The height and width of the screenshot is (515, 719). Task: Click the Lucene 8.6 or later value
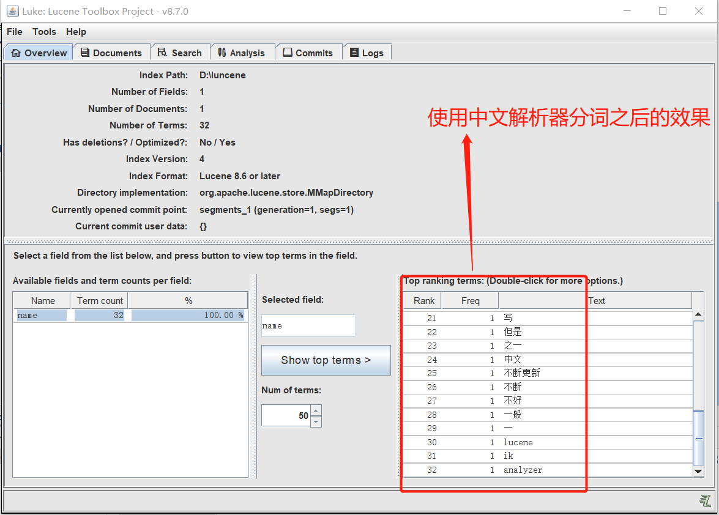[240, 176]
